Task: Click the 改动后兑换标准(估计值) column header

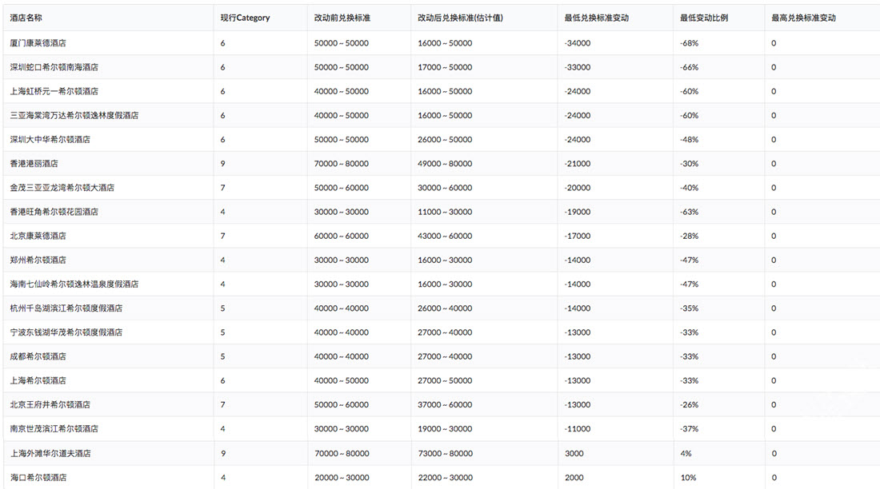Action: point(460,18)
